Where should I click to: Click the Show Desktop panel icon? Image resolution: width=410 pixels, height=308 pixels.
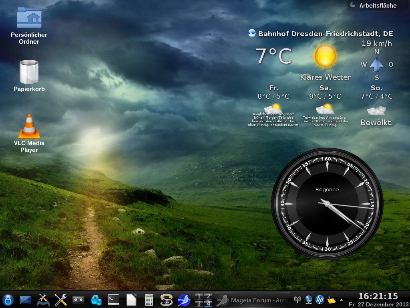(x=26, y=300)
